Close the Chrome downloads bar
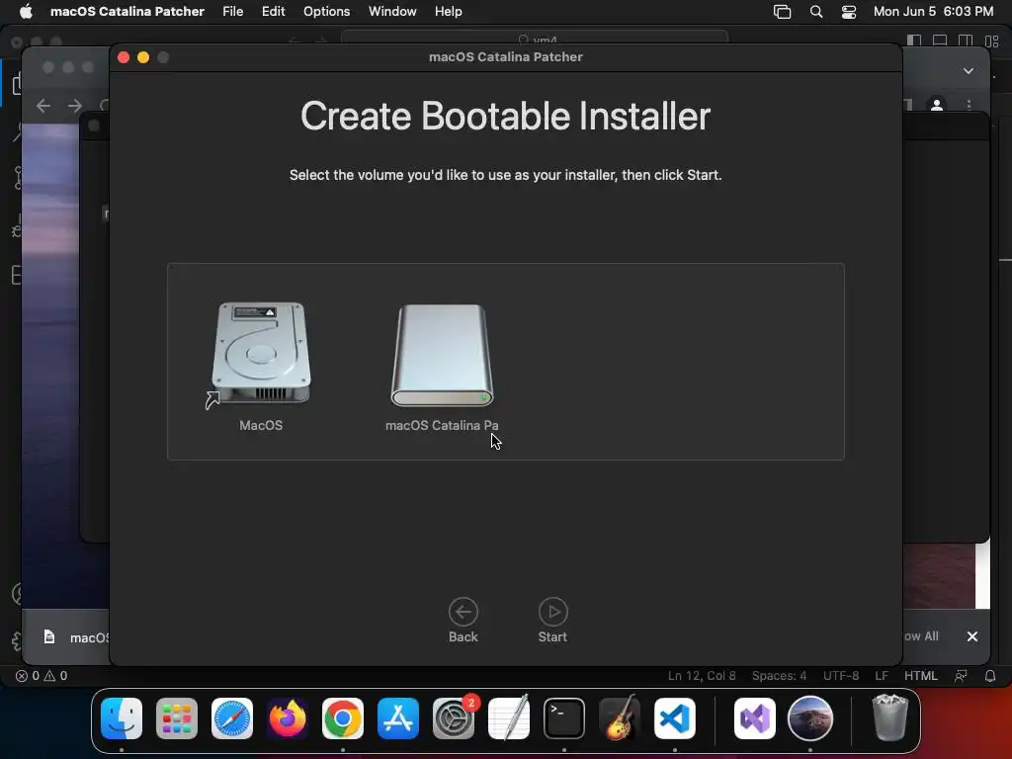The height and width of the screenshot is (759, 1012). [x=972, y=636]
